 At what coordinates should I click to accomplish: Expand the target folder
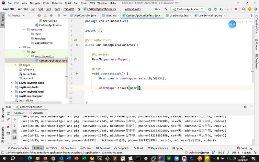[15, 65]
